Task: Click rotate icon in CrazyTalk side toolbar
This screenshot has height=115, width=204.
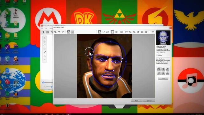Action: click(x=45, y=45)
